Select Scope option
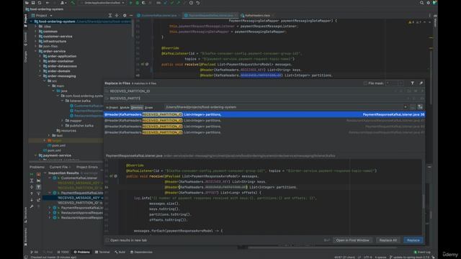This screenshot has width=461, height=259. (149, 107)
